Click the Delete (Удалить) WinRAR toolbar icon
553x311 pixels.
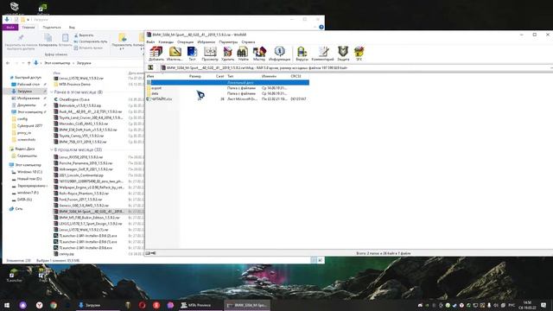(x=227, y=54)
